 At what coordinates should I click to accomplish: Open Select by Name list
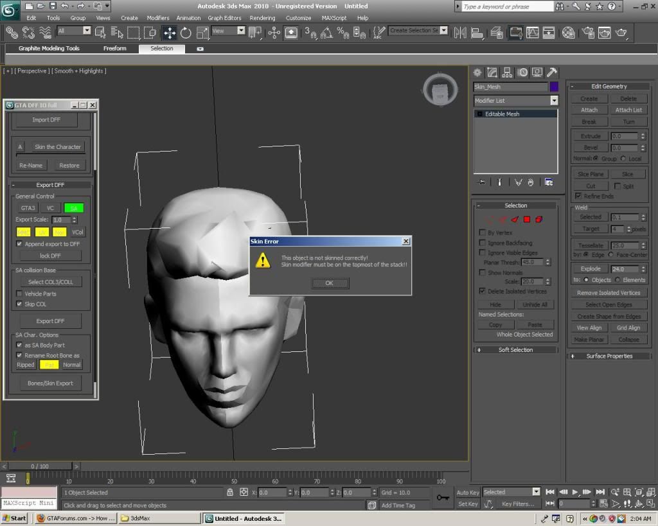(117, 33)
